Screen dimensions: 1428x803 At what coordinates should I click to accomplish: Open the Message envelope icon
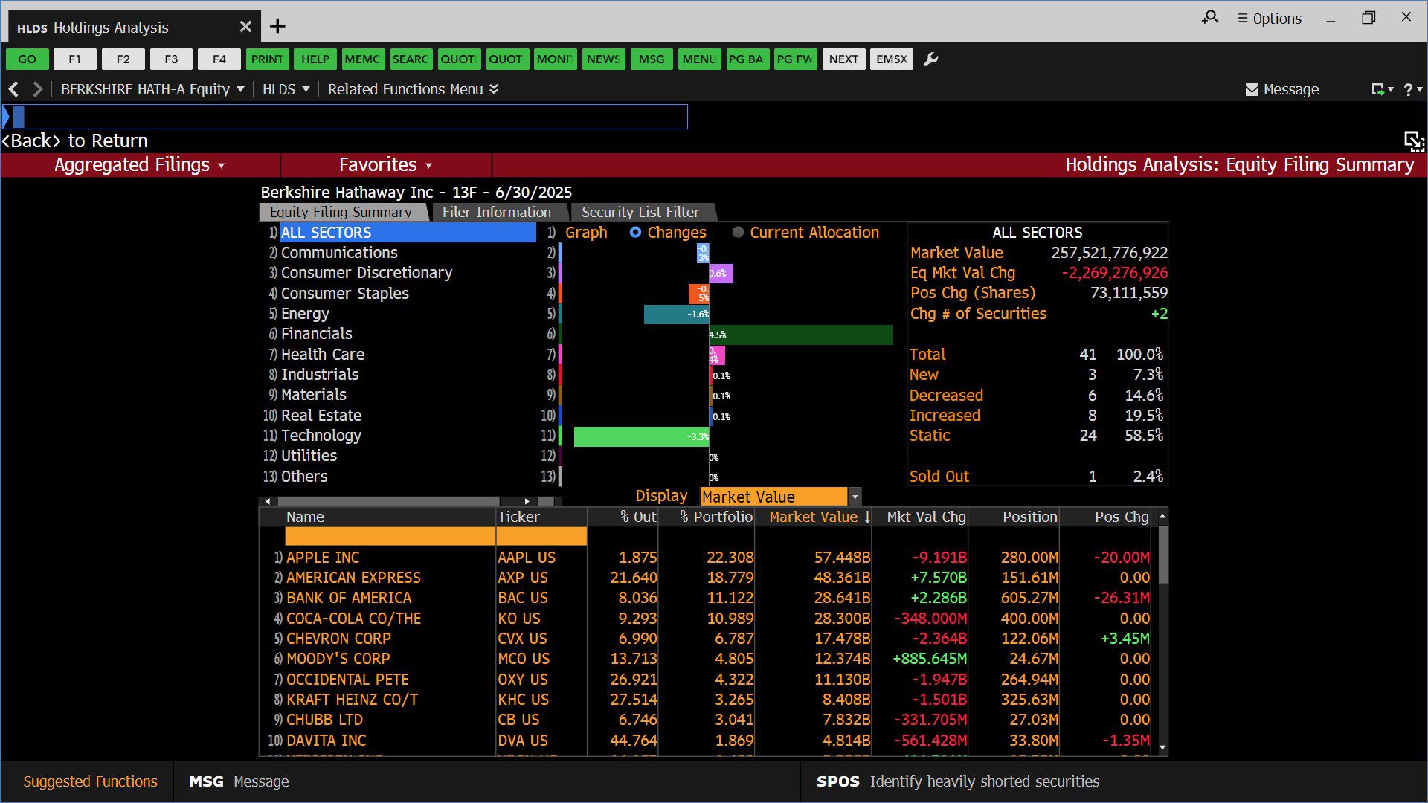(x=1252, y=89)
